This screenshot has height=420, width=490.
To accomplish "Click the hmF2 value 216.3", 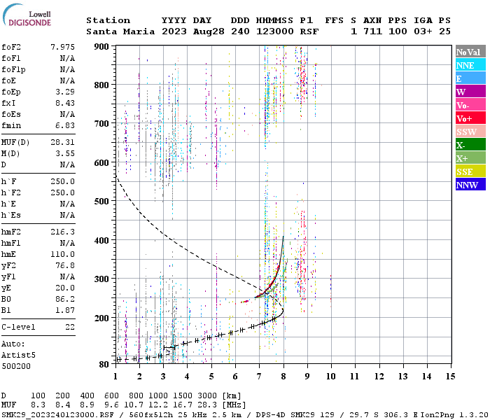I will pyautogui.click(x=63, y=232).
